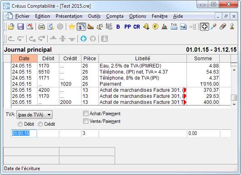Click the greyed hierarchy tree icon
The height and width of the screenshot is (175, 241).
(193, 27)
